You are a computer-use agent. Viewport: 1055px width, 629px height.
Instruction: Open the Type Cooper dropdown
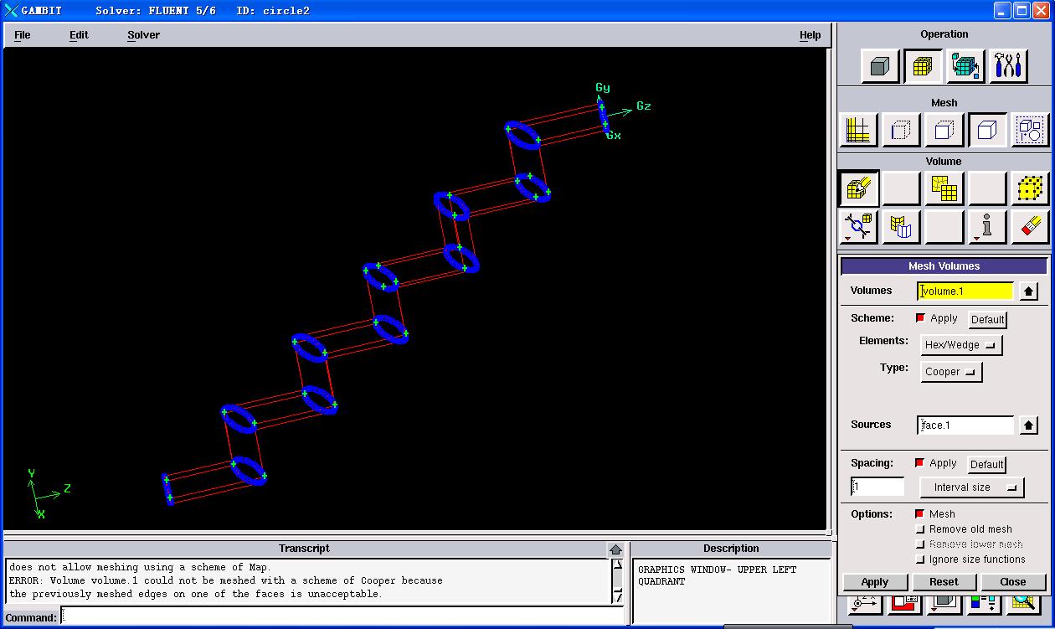tap(951, 372)
